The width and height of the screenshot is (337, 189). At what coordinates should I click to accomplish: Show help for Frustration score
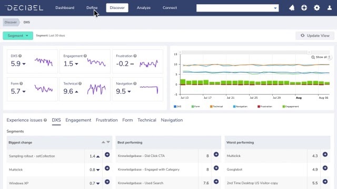point(135,56)
